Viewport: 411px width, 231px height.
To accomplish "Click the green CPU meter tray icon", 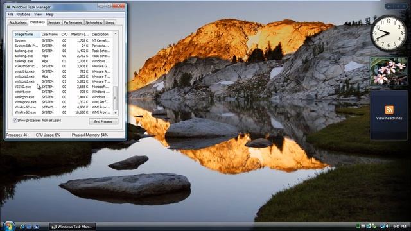I will (x=358, y=226).
